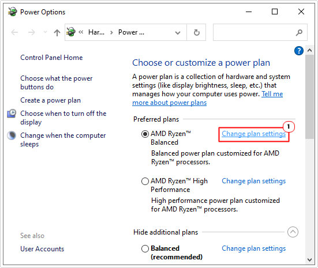Expand the breadcrumb arrow after 'Har...'
Viewport: 318px width, 268px height.
(x=111, y=32)
